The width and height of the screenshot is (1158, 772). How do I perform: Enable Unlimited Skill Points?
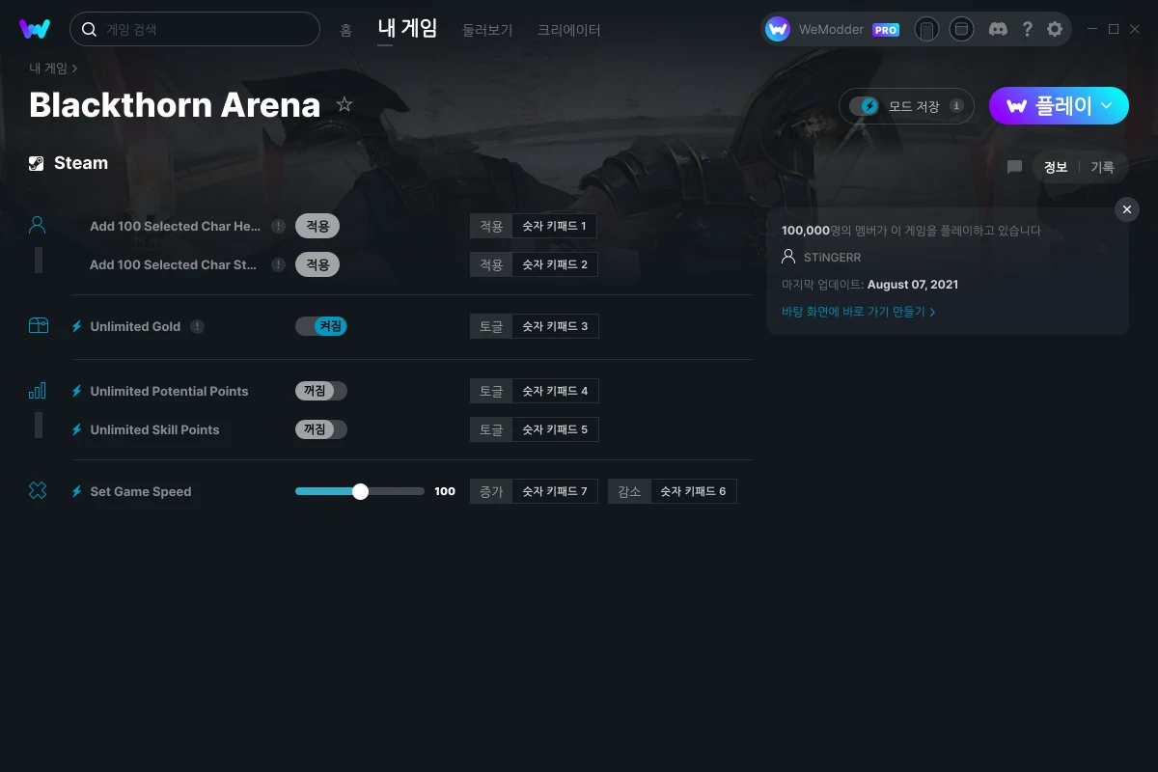(321, 429)
